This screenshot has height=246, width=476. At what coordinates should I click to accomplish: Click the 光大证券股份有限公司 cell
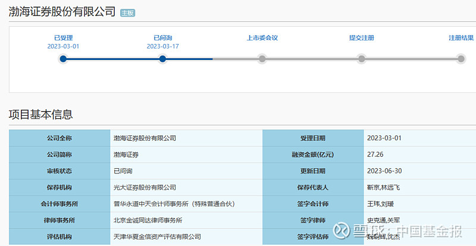[186, 187]
